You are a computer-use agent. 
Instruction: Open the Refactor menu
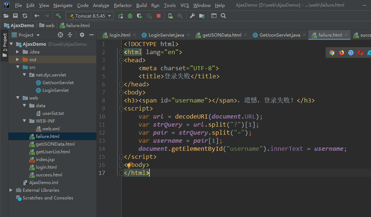[123, 5]
